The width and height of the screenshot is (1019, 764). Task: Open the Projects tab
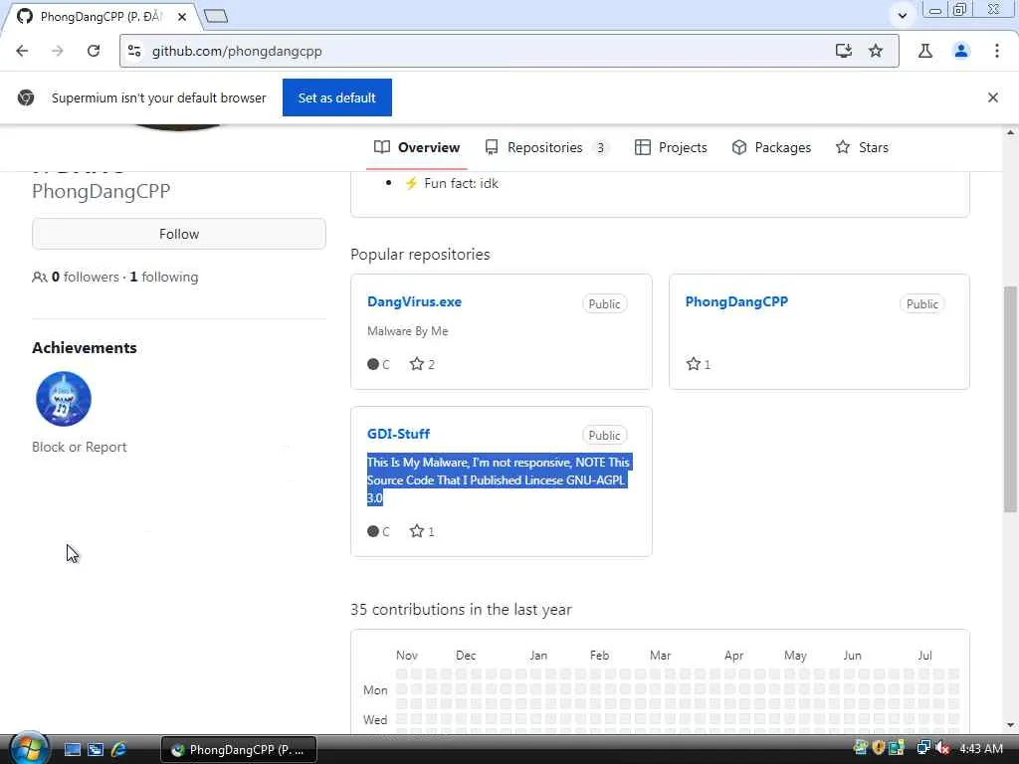[671, 147]
